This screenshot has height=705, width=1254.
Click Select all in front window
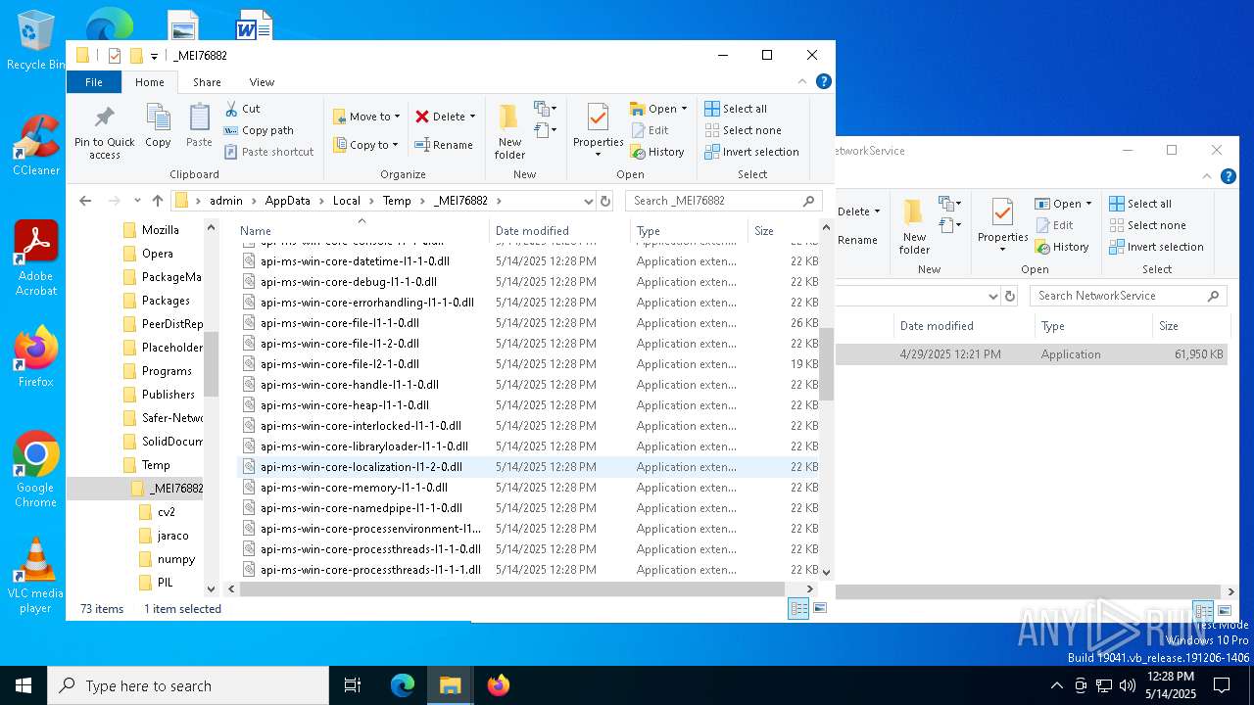click(x=735, y=109)
